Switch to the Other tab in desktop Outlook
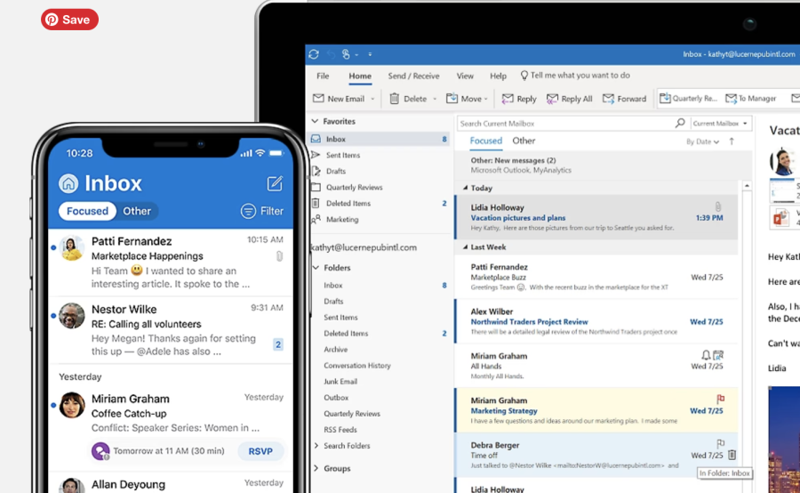This screenshot has width=800, height=493. point(524,141)
